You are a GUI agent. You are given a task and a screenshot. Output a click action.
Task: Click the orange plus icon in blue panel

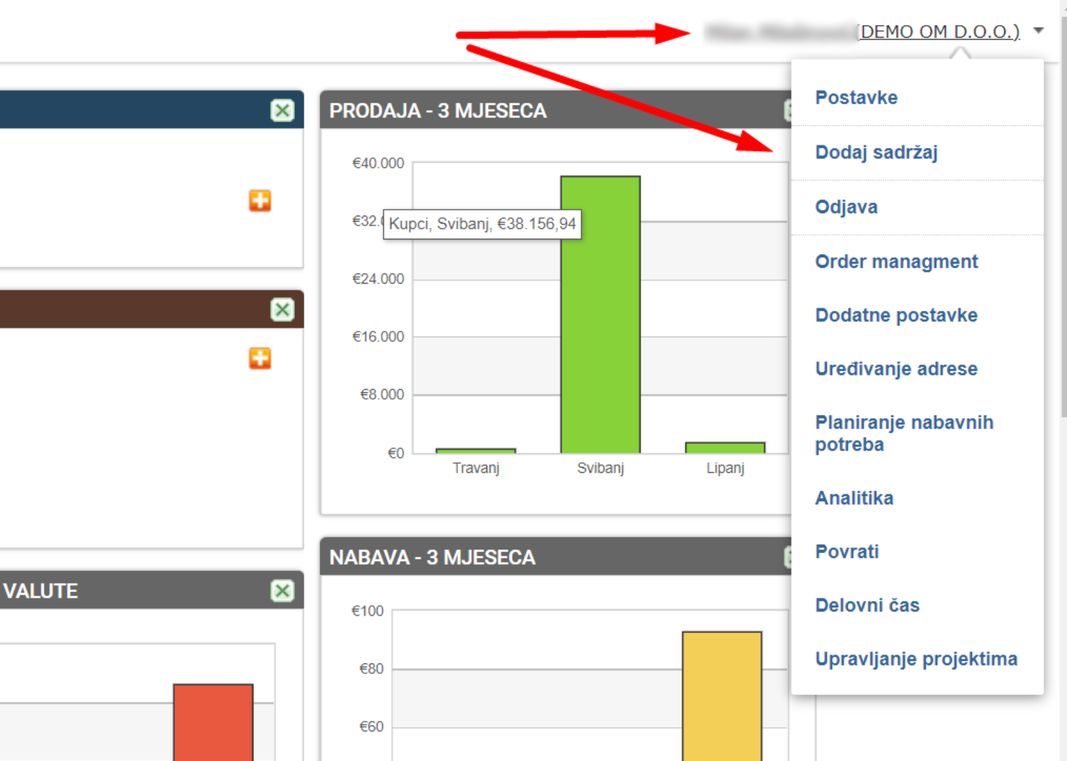[260, 200]
